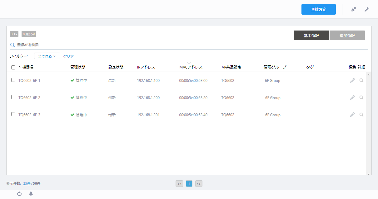Viewport: 378px width, 199px height.
Task: Click MAC address 00:00:5e:00:53:40
Action: 193,115
